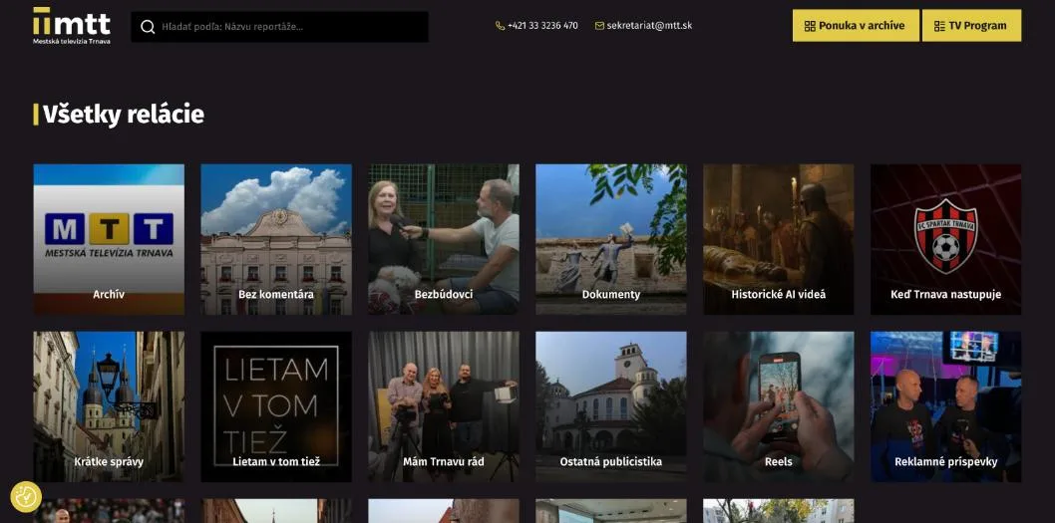Open the Ponuka v archíve button

(856, 26)
